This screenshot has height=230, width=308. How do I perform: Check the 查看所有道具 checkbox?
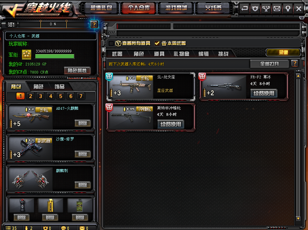[111, 43]
